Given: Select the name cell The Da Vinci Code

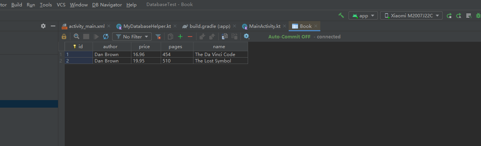Looking at the screenshot, I should click(221, 54).
